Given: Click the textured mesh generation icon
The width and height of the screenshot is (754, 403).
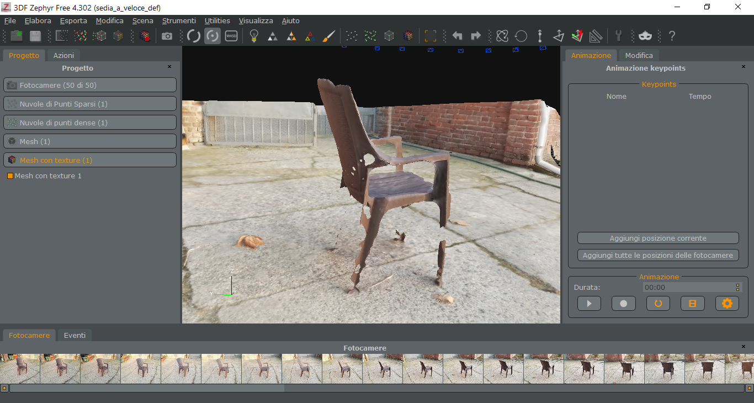Looking at the screenshot, I should click(118, 36).
